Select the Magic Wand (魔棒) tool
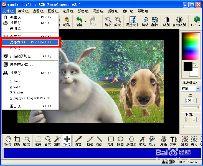 coord(57,141)
